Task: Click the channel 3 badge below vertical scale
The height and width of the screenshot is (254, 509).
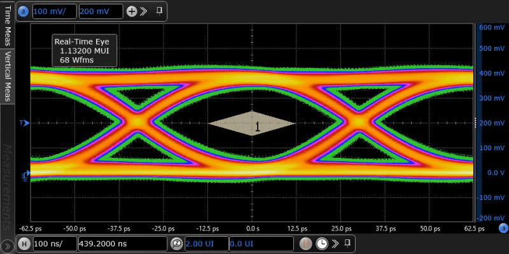Action: pyautogui.click(x=503, y=228)
